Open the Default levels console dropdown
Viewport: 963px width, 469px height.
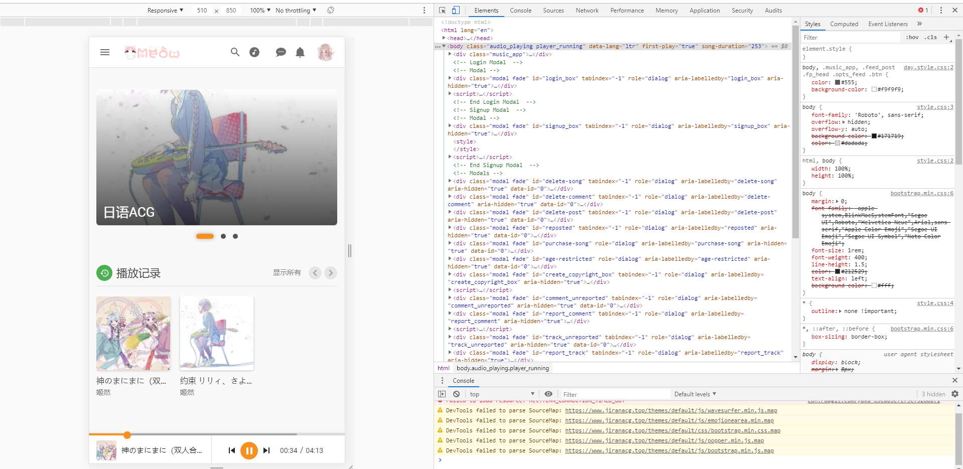point(695,394)
